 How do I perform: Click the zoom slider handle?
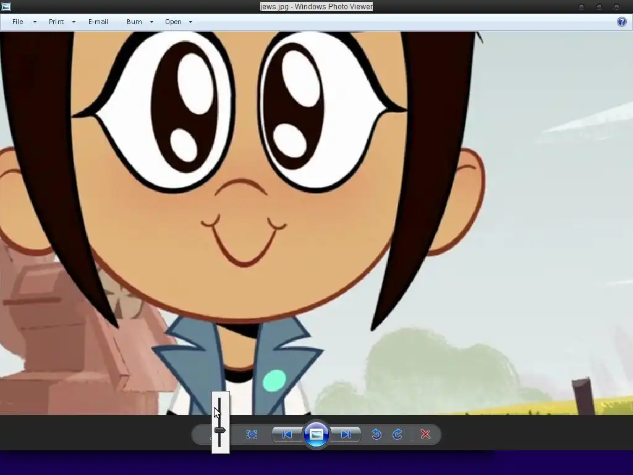219,430
